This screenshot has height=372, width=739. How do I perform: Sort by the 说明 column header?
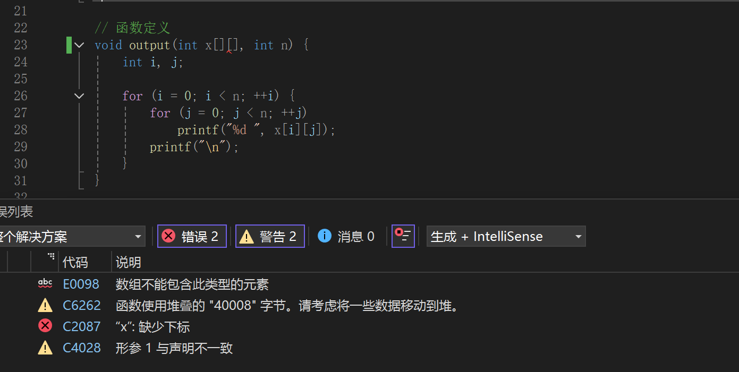(129, 262)
